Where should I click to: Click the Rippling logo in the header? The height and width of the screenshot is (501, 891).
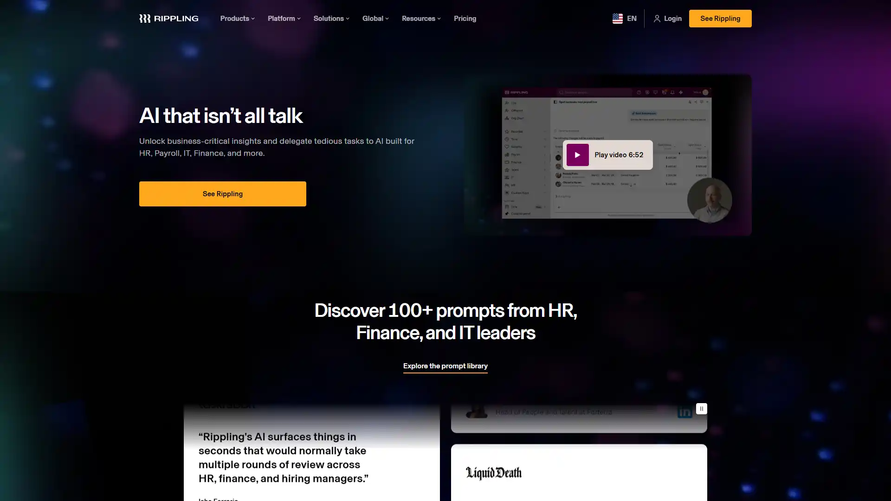169,19
